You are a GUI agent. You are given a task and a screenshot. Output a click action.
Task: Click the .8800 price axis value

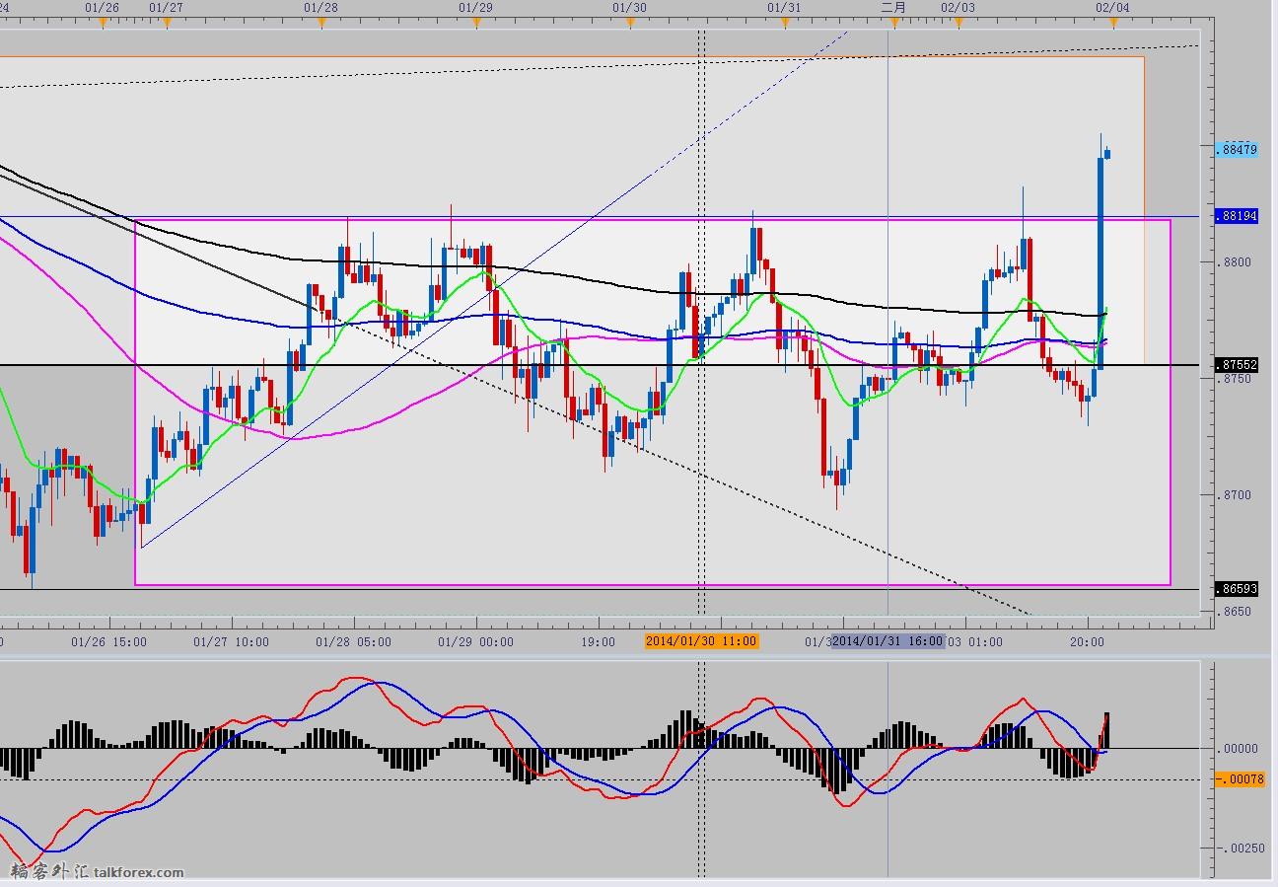[1235, 262]
